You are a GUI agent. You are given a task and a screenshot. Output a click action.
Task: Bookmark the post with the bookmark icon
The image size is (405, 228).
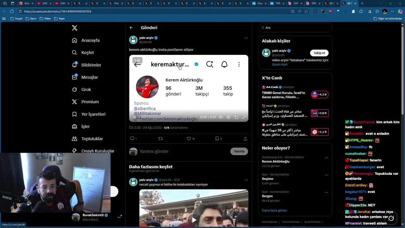[217, 139]
